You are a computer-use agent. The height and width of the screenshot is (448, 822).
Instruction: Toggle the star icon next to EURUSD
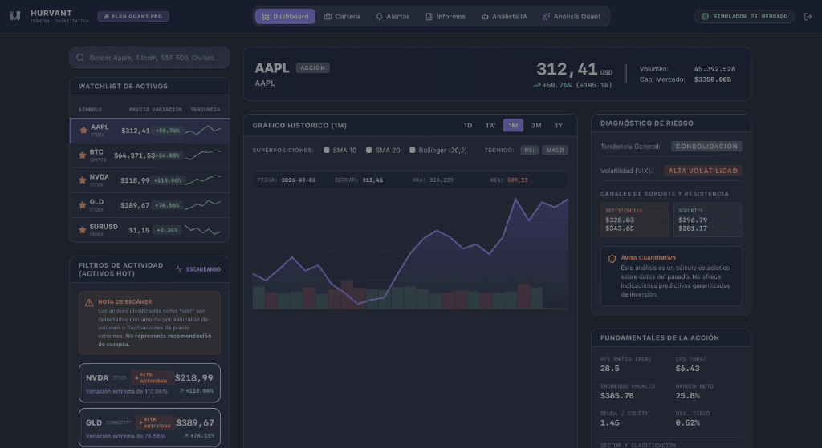point(83,230)
